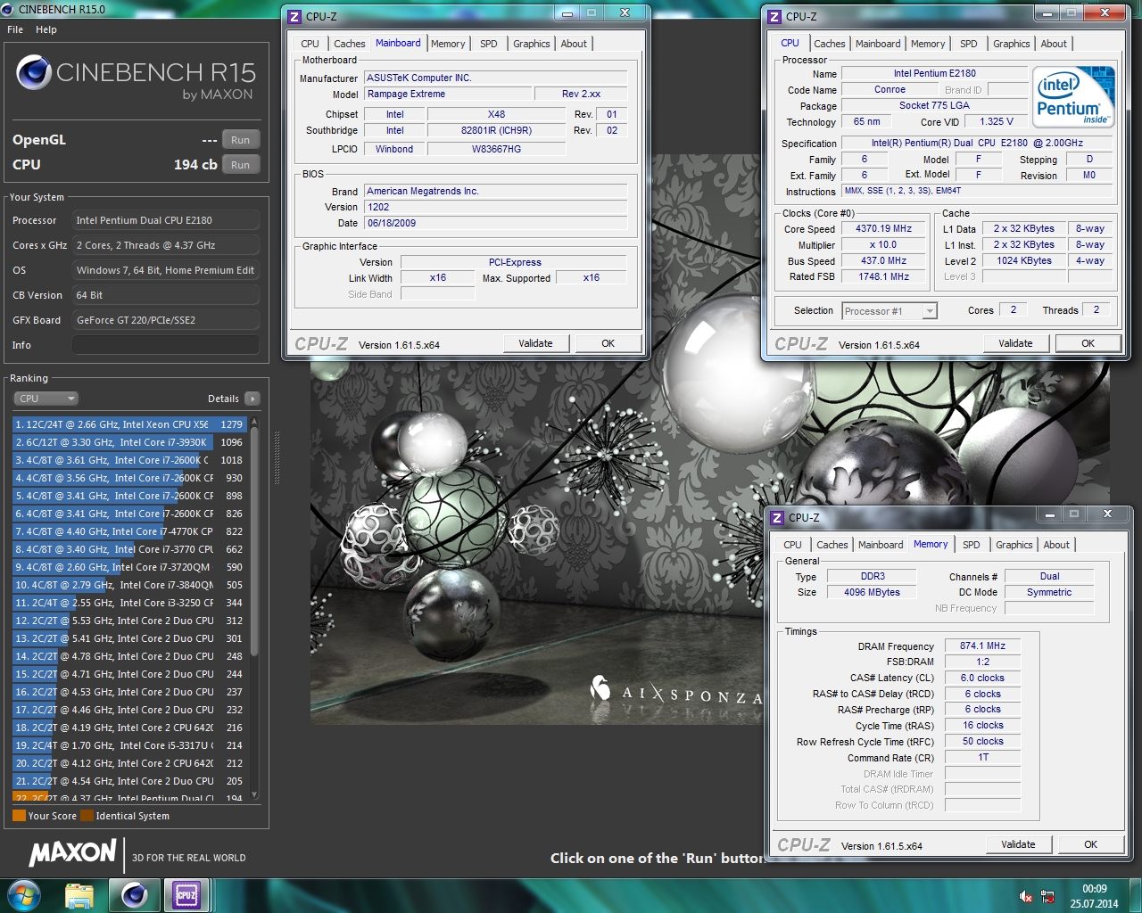Image resolution: width=1142 pixels, height=913 pixels.
Task: Click the Intel Pentium inside logo
Action: tap(1073, 97)
